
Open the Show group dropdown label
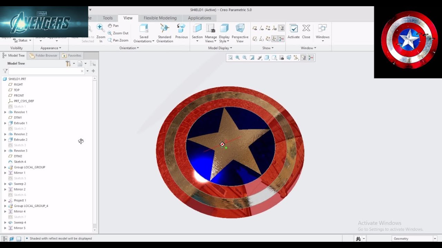(268, 48)
